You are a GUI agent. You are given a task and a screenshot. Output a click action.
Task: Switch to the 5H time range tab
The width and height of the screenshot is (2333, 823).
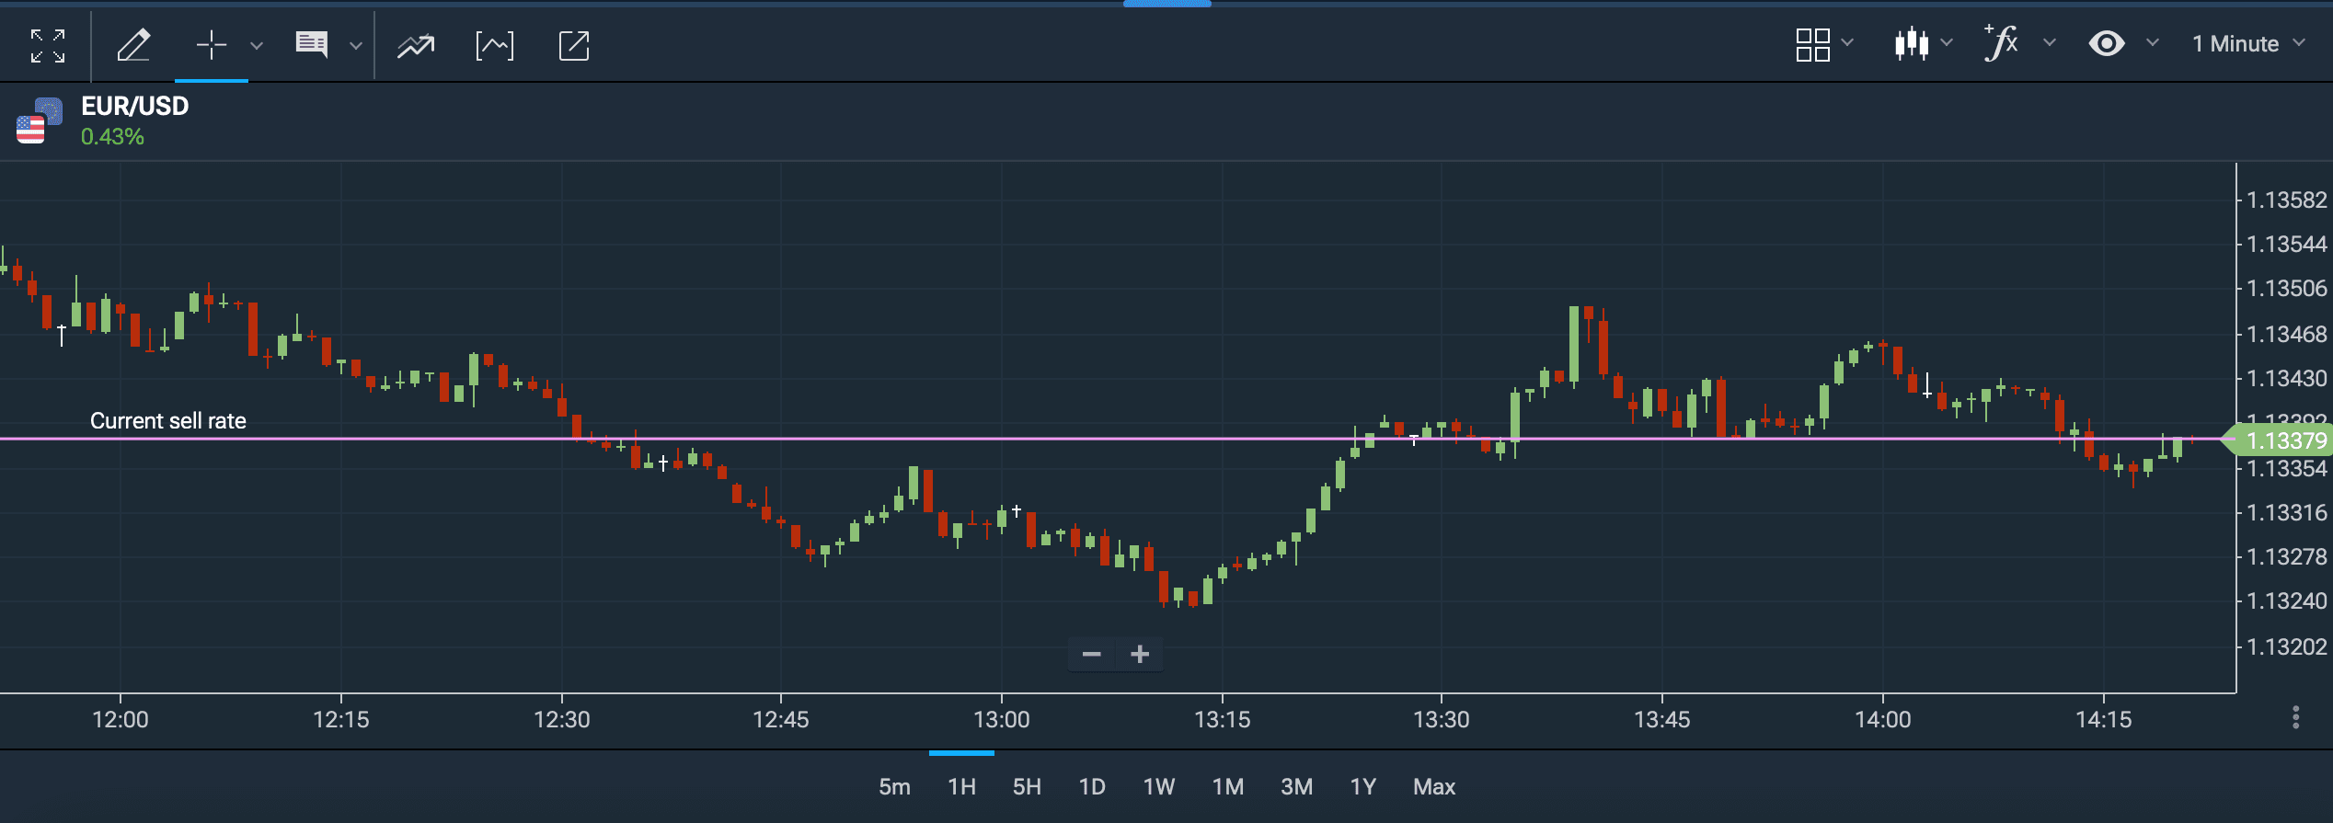coord(1027,787)
